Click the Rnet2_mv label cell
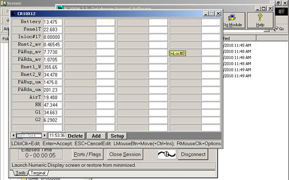 (28, 44)
